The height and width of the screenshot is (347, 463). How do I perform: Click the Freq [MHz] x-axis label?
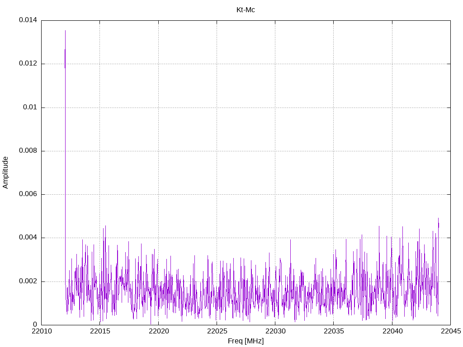coord(246,341)
